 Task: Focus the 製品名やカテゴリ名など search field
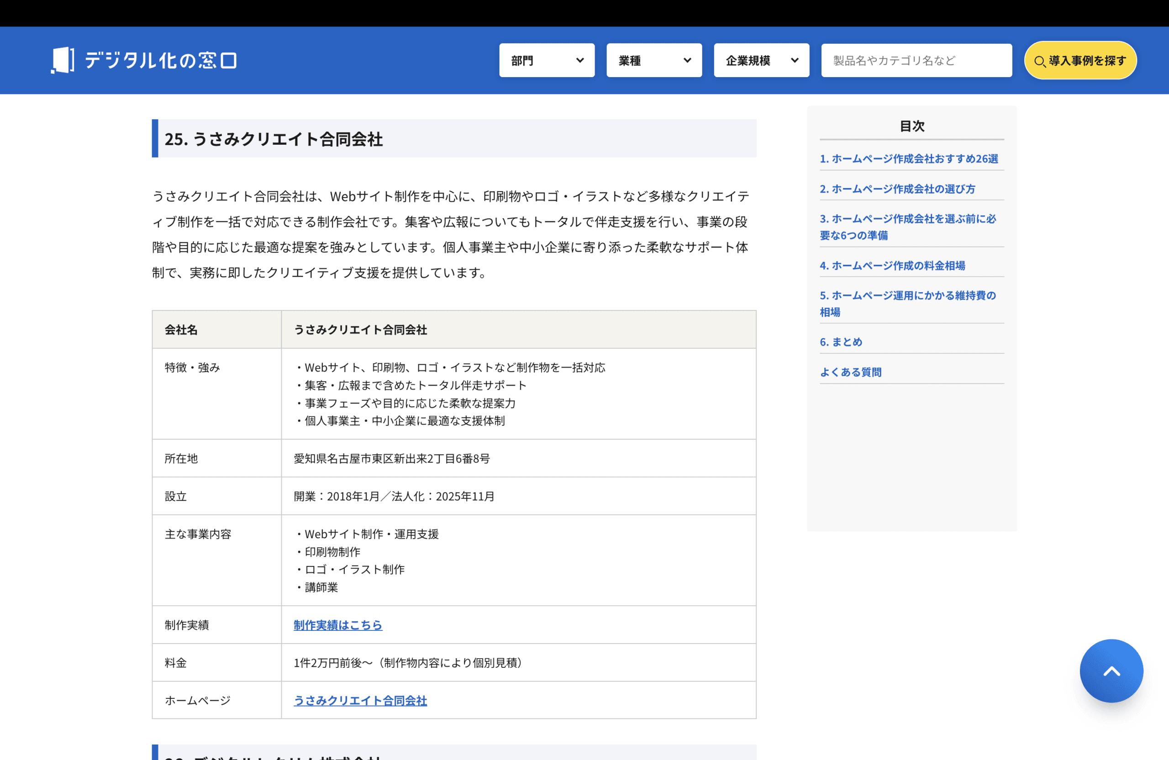coord(916,60)
